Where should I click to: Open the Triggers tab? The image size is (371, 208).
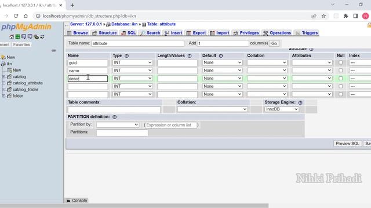307,33
